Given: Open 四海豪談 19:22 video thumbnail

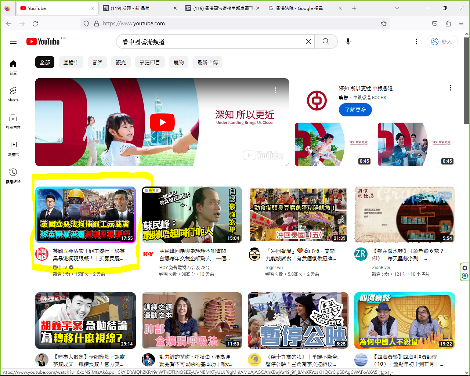Looking at the screenshot, I should click(x=405, y=321).
